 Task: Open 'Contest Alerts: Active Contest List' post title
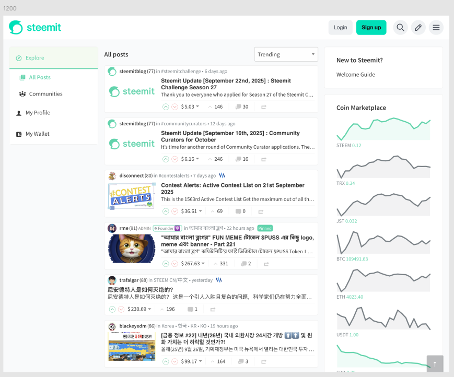(x=232, y=188)
